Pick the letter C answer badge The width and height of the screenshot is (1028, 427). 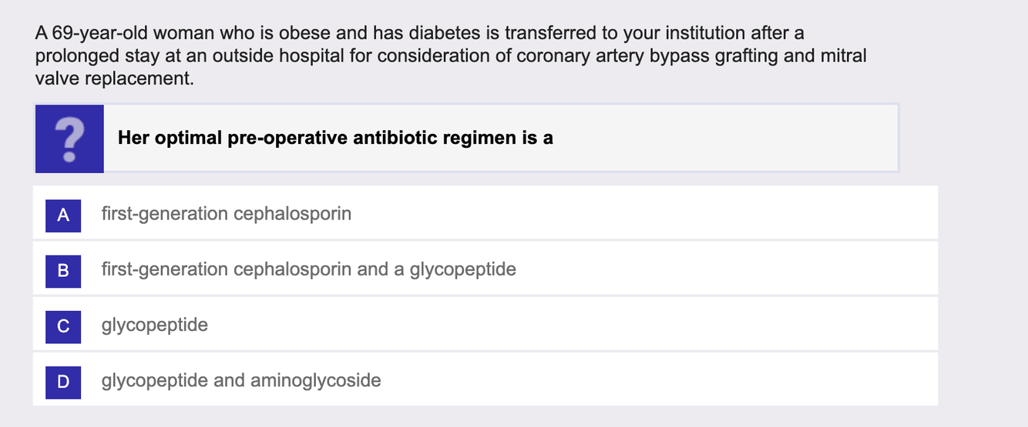pos(63,325)
